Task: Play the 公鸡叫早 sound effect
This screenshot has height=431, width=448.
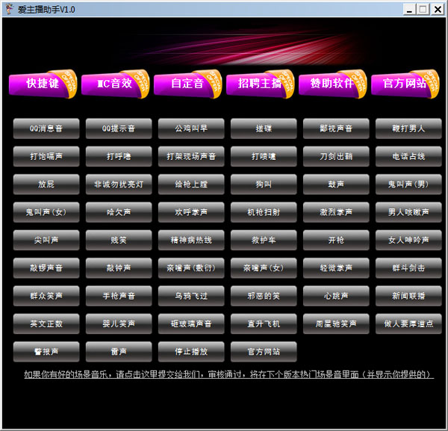Action: pos(191,128)
